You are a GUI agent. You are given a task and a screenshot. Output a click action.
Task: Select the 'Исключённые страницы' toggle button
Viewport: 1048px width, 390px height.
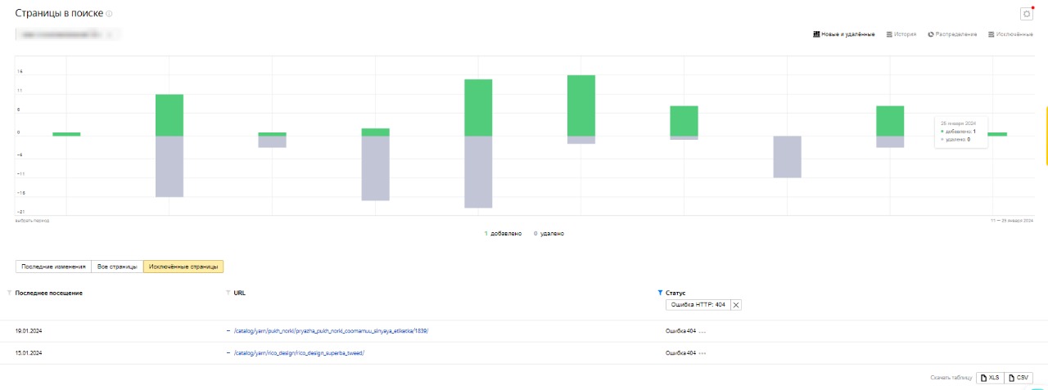183,267
